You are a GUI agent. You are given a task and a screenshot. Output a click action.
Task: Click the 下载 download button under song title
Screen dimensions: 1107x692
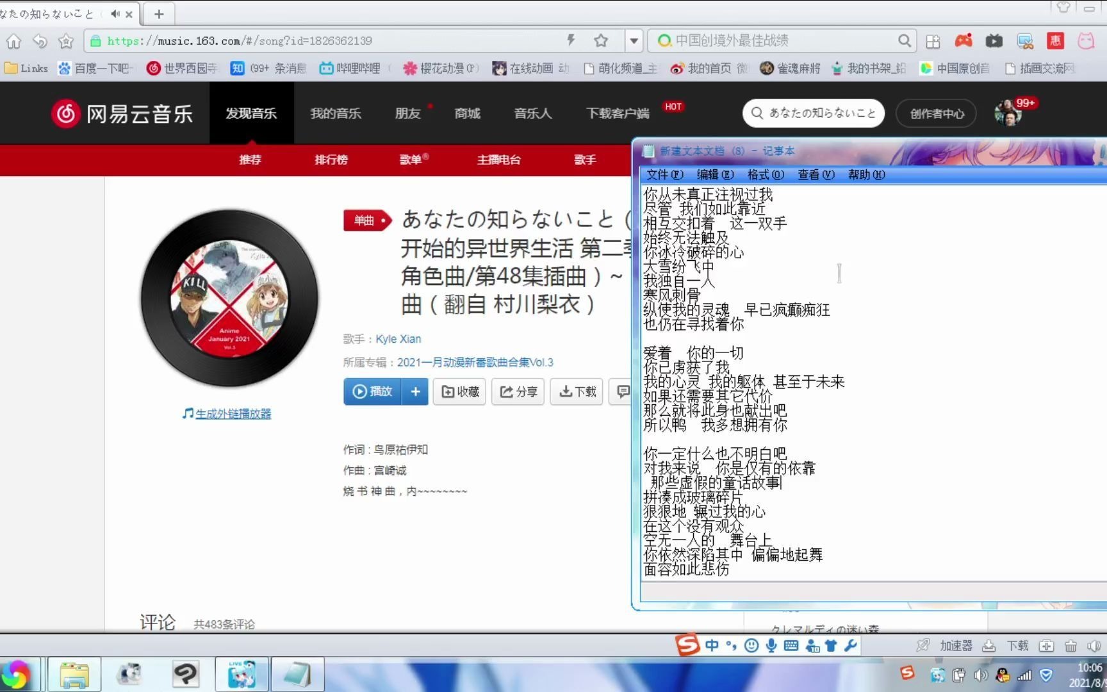pos(577,391)
